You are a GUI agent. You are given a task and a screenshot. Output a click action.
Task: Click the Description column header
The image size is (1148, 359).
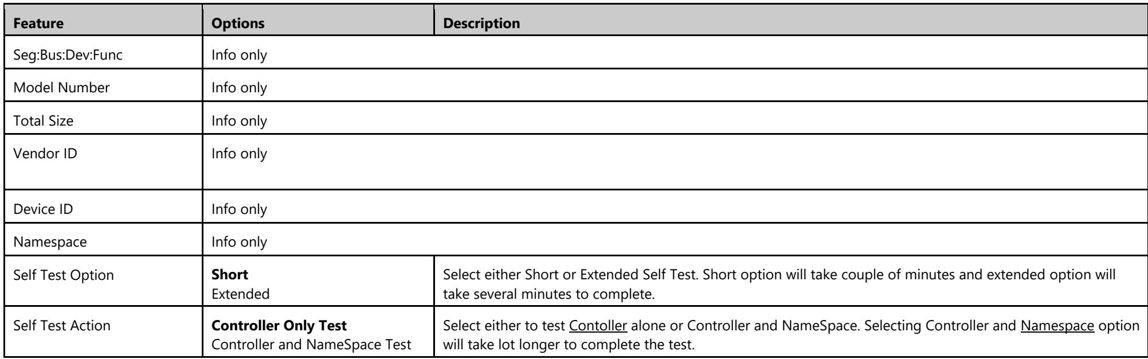[483, 24]
